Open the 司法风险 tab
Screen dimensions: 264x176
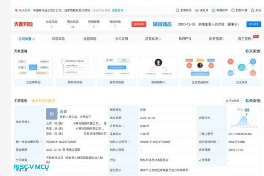point(58,39)
